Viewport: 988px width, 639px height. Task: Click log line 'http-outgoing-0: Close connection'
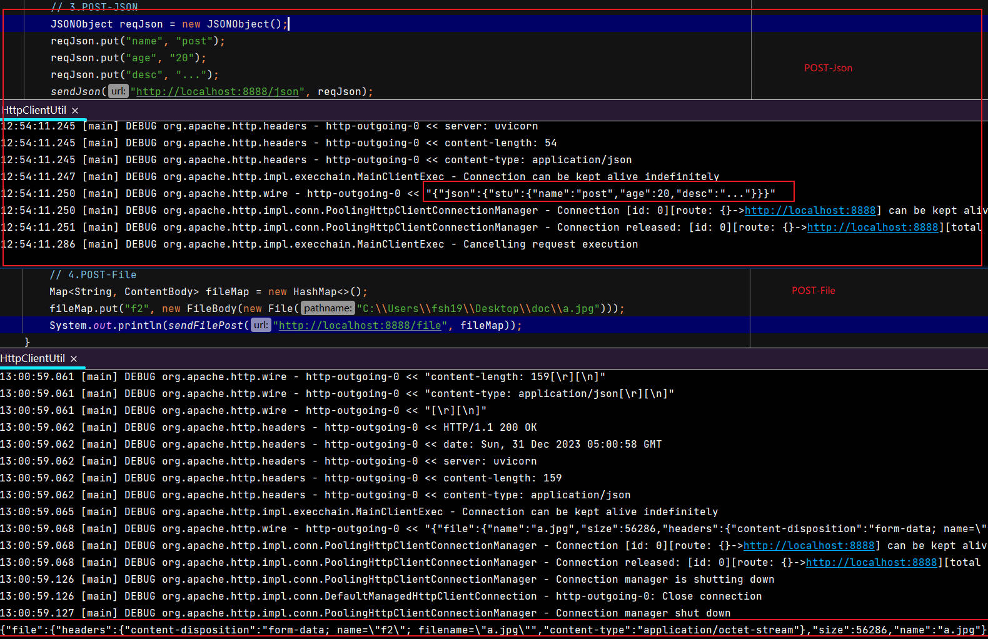tap(381, 596)
